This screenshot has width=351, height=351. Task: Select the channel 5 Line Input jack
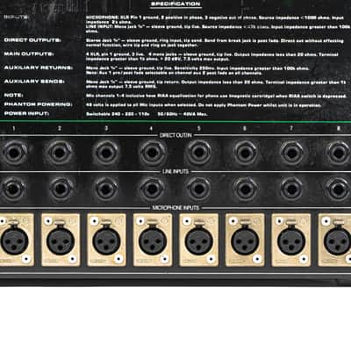(198, 189)
